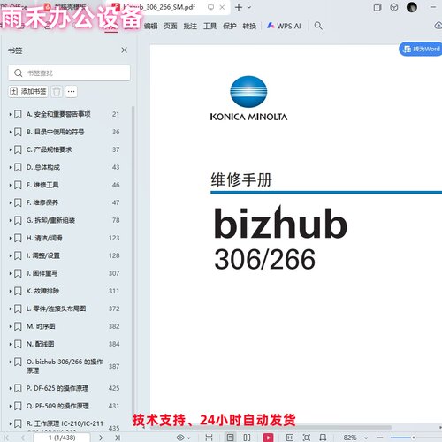Screen dimensions: 442x442
Task: Click the actual-size 1:1 icon
Action: point(290,438)
